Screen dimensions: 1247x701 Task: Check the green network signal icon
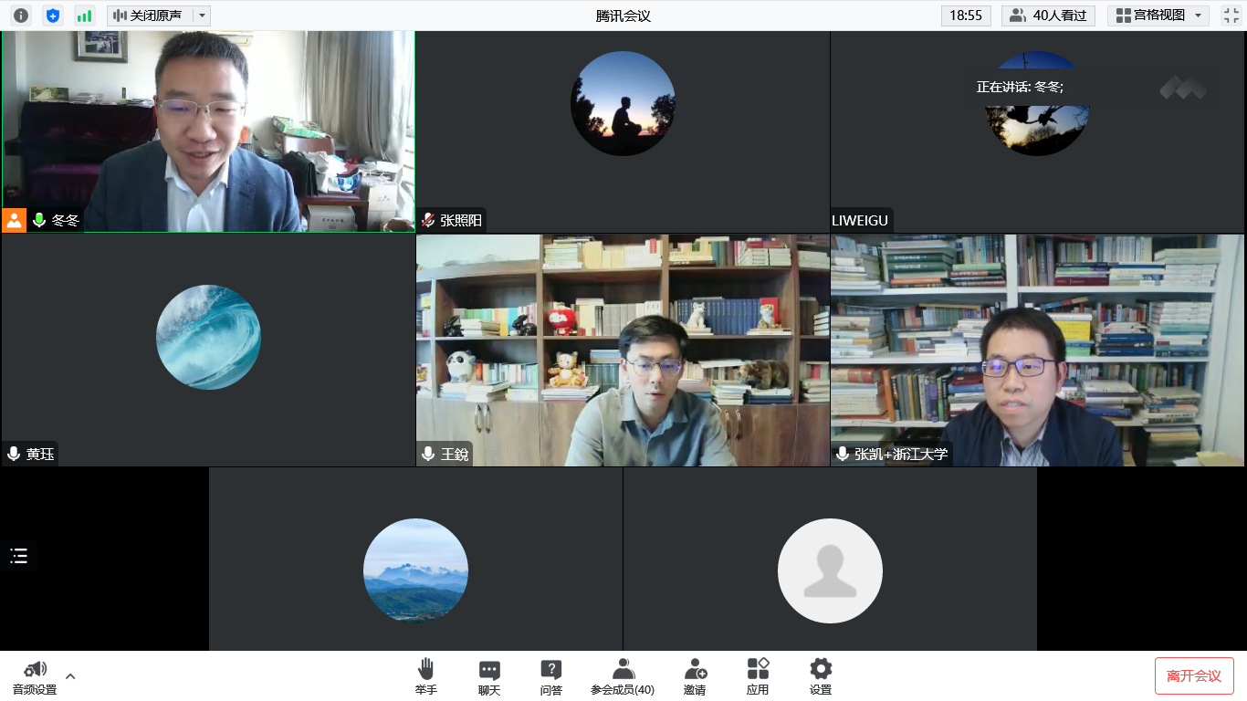pos(85,16)
